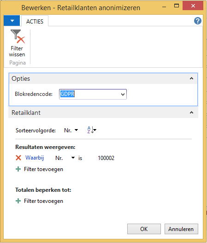Click the Waarbij link
The image size is (207, 243).
pyautogui.click(x=35, y=158)
